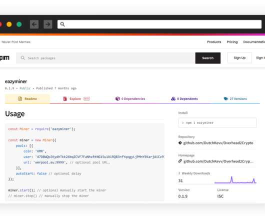This screenshot has height=221, width=265.
Task: View the 0 Dependents tab
Action: 184,99
